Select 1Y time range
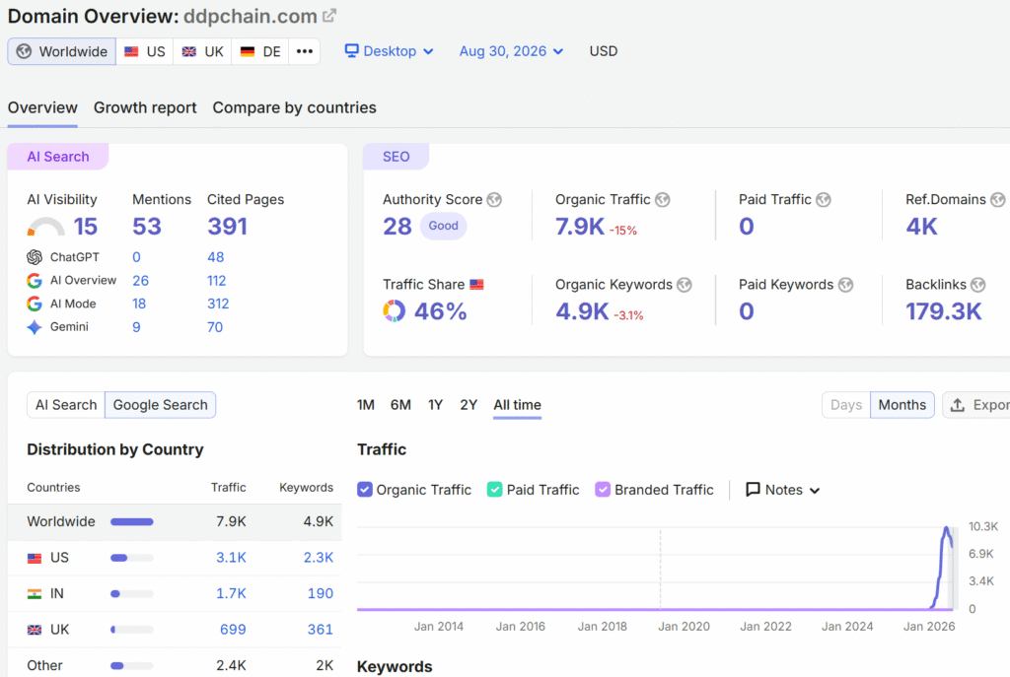 [x=435, y=405]
